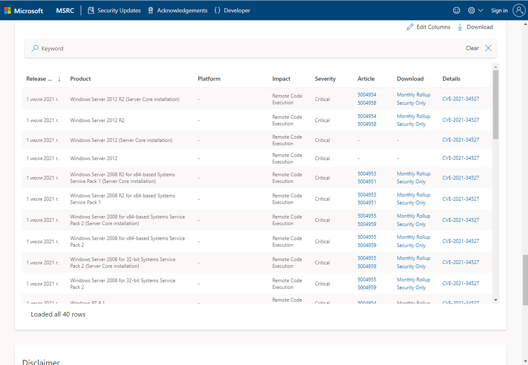Screen dimensions: 528x365
Task: Click the Details column header
Action: tap(451, 79)
